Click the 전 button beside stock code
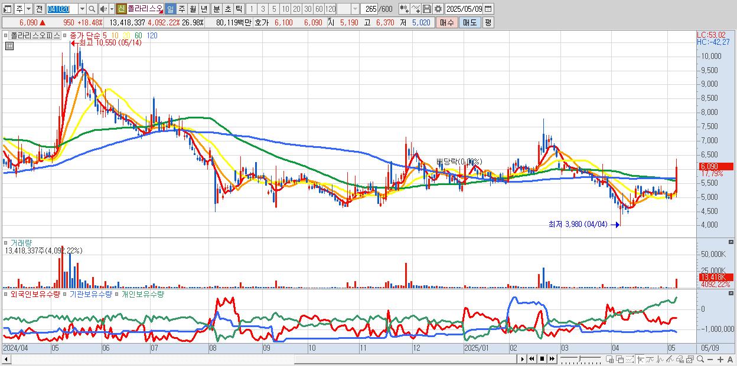The height and width of the screenshot is (366, 737). pos(39,9)
